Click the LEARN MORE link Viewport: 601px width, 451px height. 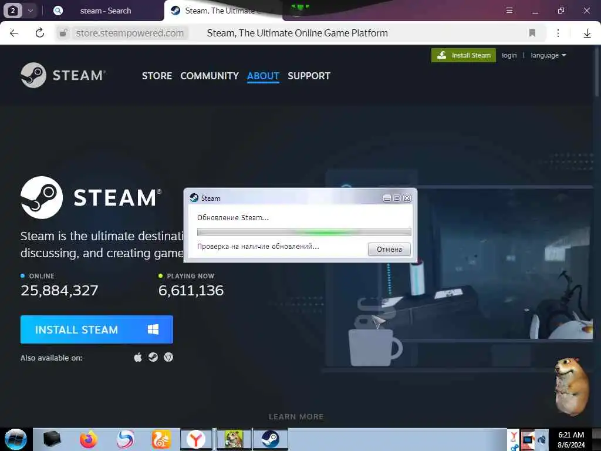point(296,416)
